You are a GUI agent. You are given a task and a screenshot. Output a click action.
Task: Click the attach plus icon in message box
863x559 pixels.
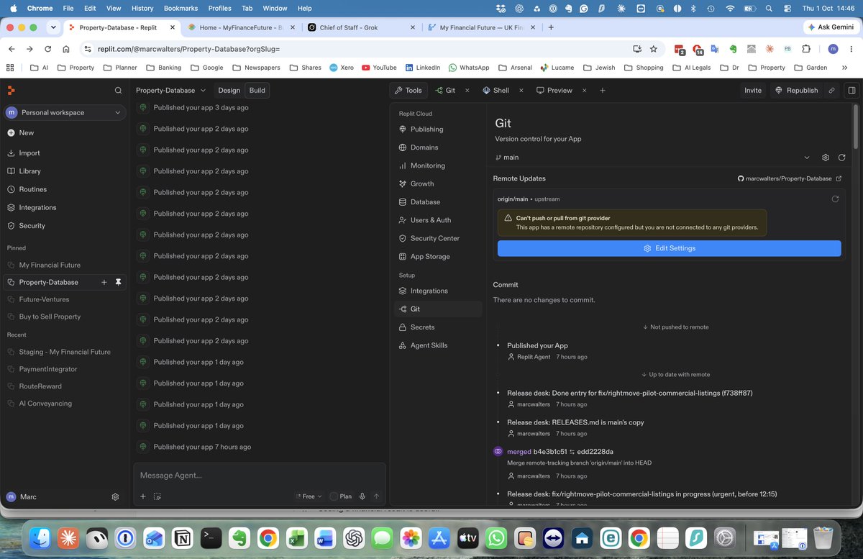[x=143, y=496]
